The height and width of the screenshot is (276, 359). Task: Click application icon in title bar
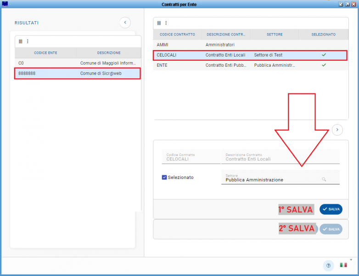point(5,4)
